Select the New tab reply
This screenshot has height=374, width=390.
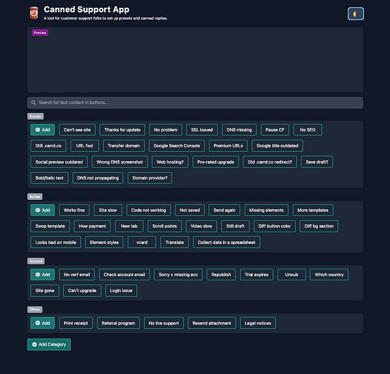click(129, 226)
